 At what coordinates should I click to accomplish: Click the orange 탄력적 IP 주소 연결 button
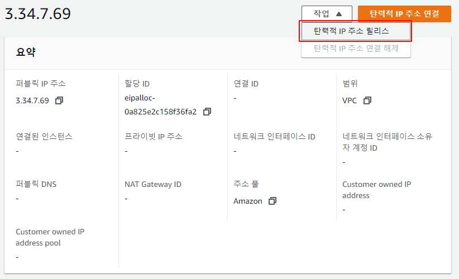404,14
